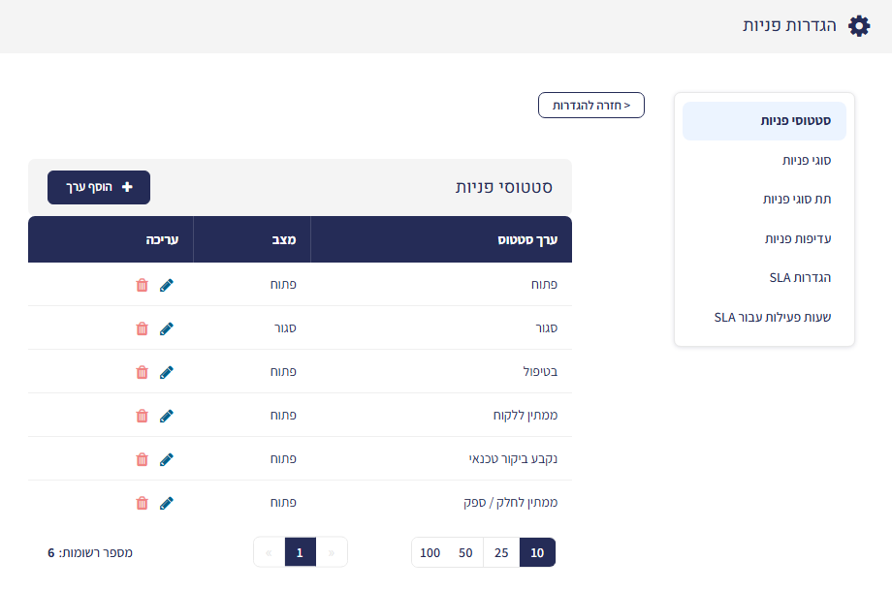This screenshot has height=591, width=892.
Task: Click the previous page « arrow
Action: coord(269,552)
